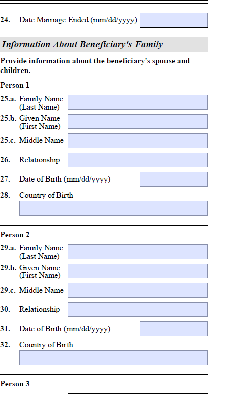Click the Information About Beneficiary's Family heading

82,45
